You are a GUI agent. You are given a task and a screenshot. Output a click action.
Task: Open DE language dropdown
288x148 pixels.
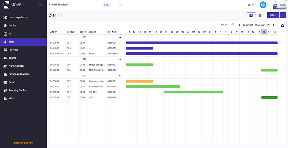(251, 5)
